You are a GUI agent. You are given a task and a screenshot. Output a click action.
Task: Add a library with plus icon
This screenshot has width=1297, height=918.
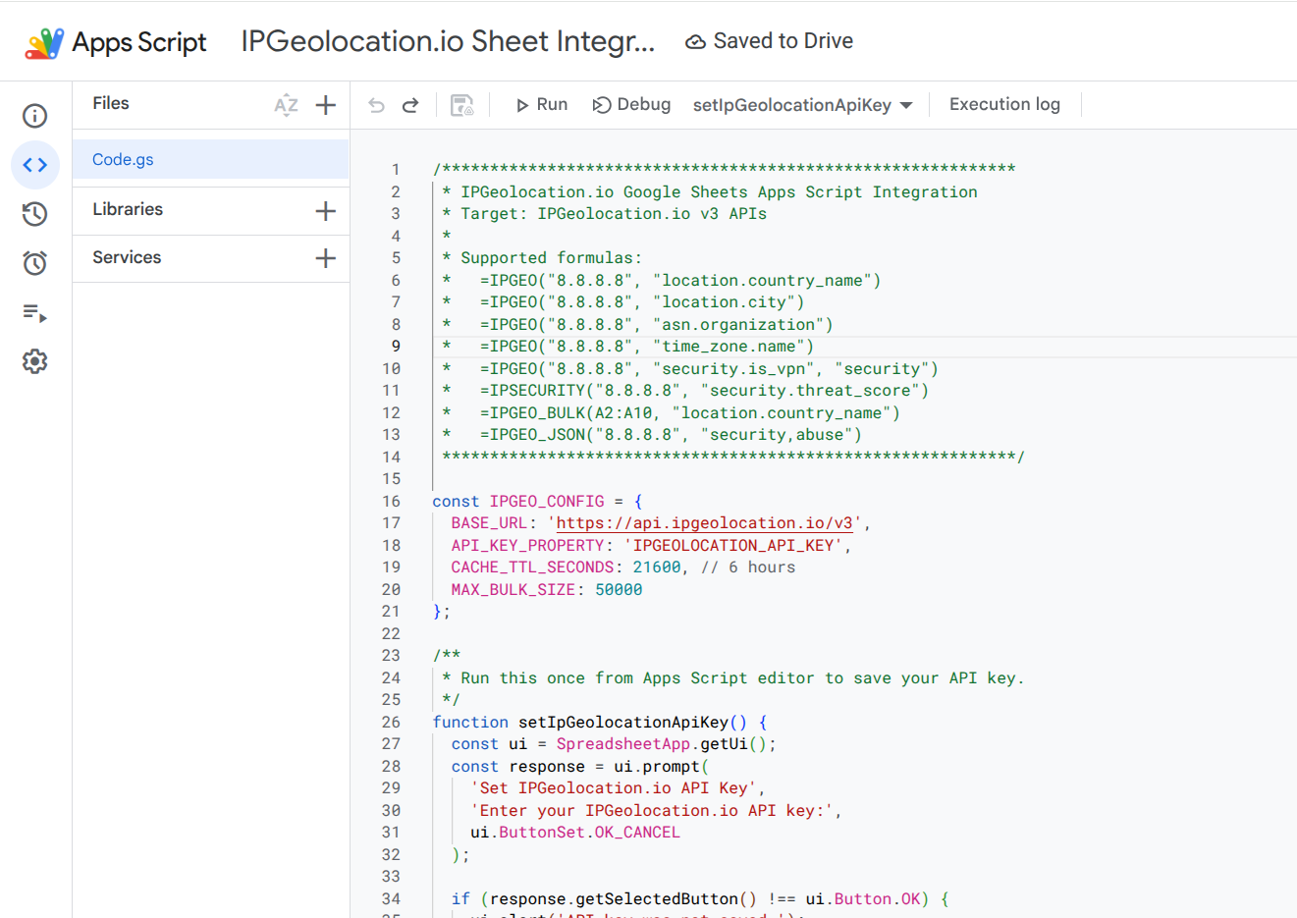click(326, 210)
